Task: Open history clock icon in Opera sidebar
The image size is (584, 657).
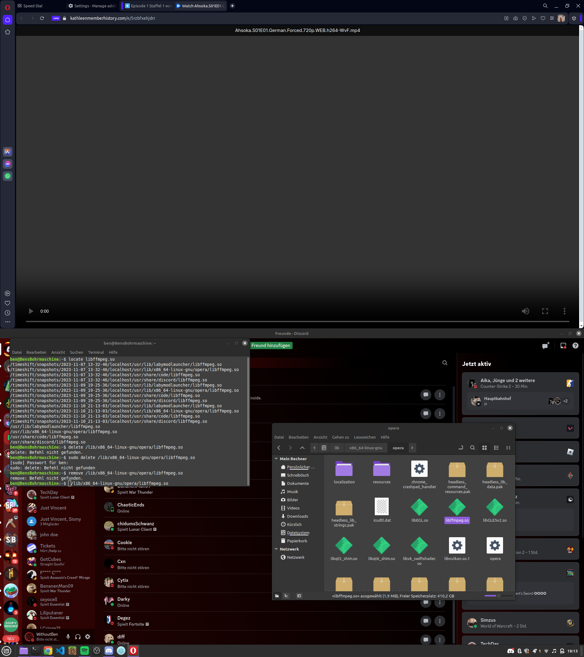Action: click(x=8, y=313)
